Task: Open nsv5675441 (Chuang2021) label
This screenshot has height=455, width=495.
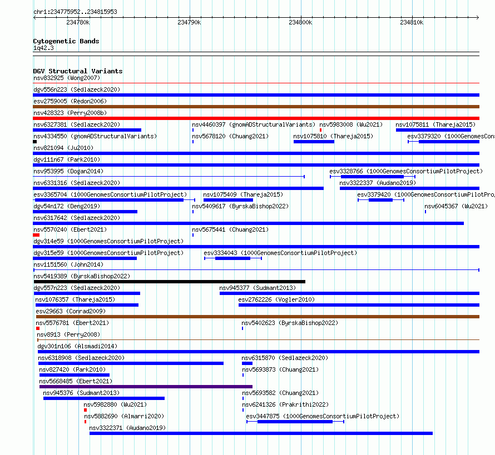Action: click(x=230, y=229)
